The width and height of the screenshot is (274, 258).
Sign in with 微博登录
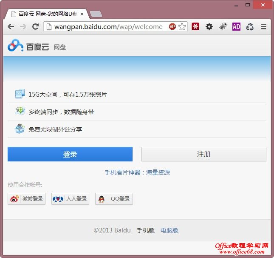tap(27, 199)
